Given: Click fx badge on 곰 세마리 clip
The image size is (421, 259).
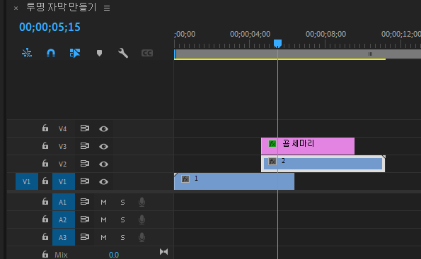Looking at the screenshot, I should [x=272, y=144].
